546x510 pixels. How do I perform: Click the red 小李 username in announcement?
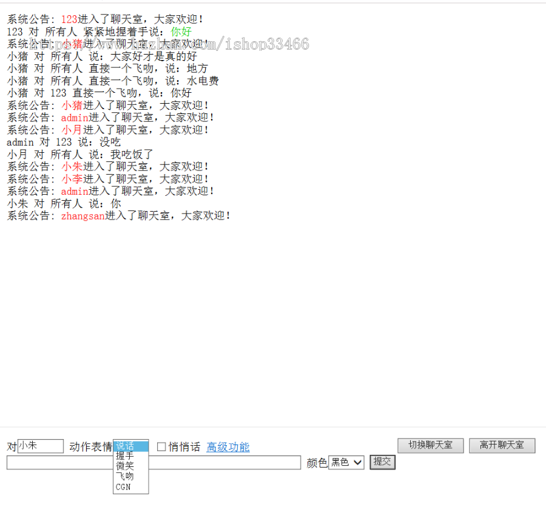pos(72,179)
